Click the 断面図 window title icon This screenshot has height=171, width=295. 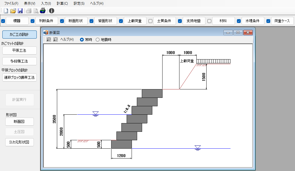click(46, 33)
